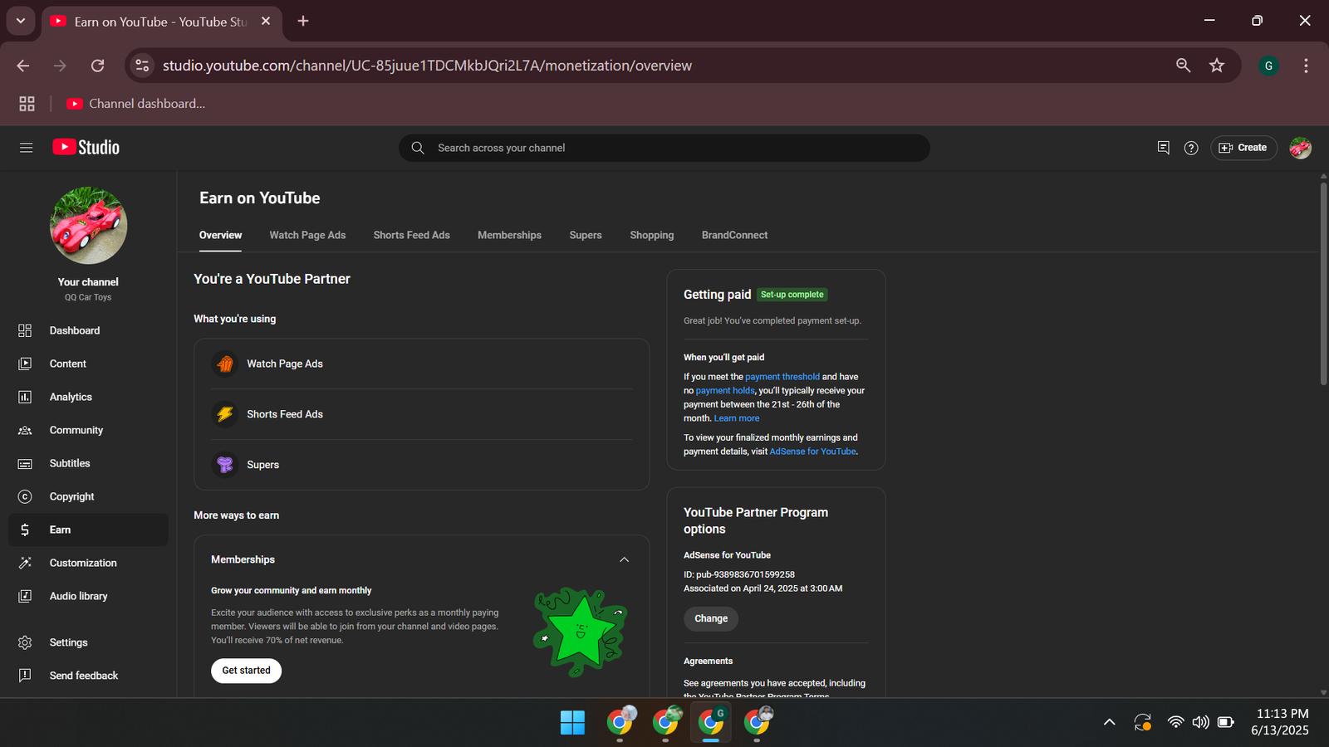Click the Supers purple icon
1329x747 pixels.
coord(225,465)
